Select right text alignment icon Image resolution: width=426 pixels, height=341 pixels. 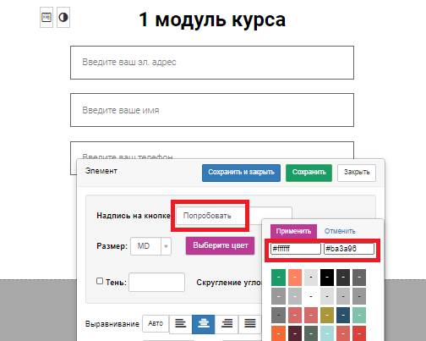tap(227, 323)
